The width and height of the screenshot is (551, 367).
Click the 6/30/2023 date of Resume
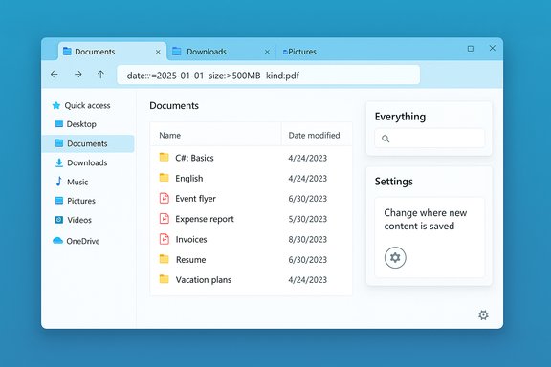(307, 260)
